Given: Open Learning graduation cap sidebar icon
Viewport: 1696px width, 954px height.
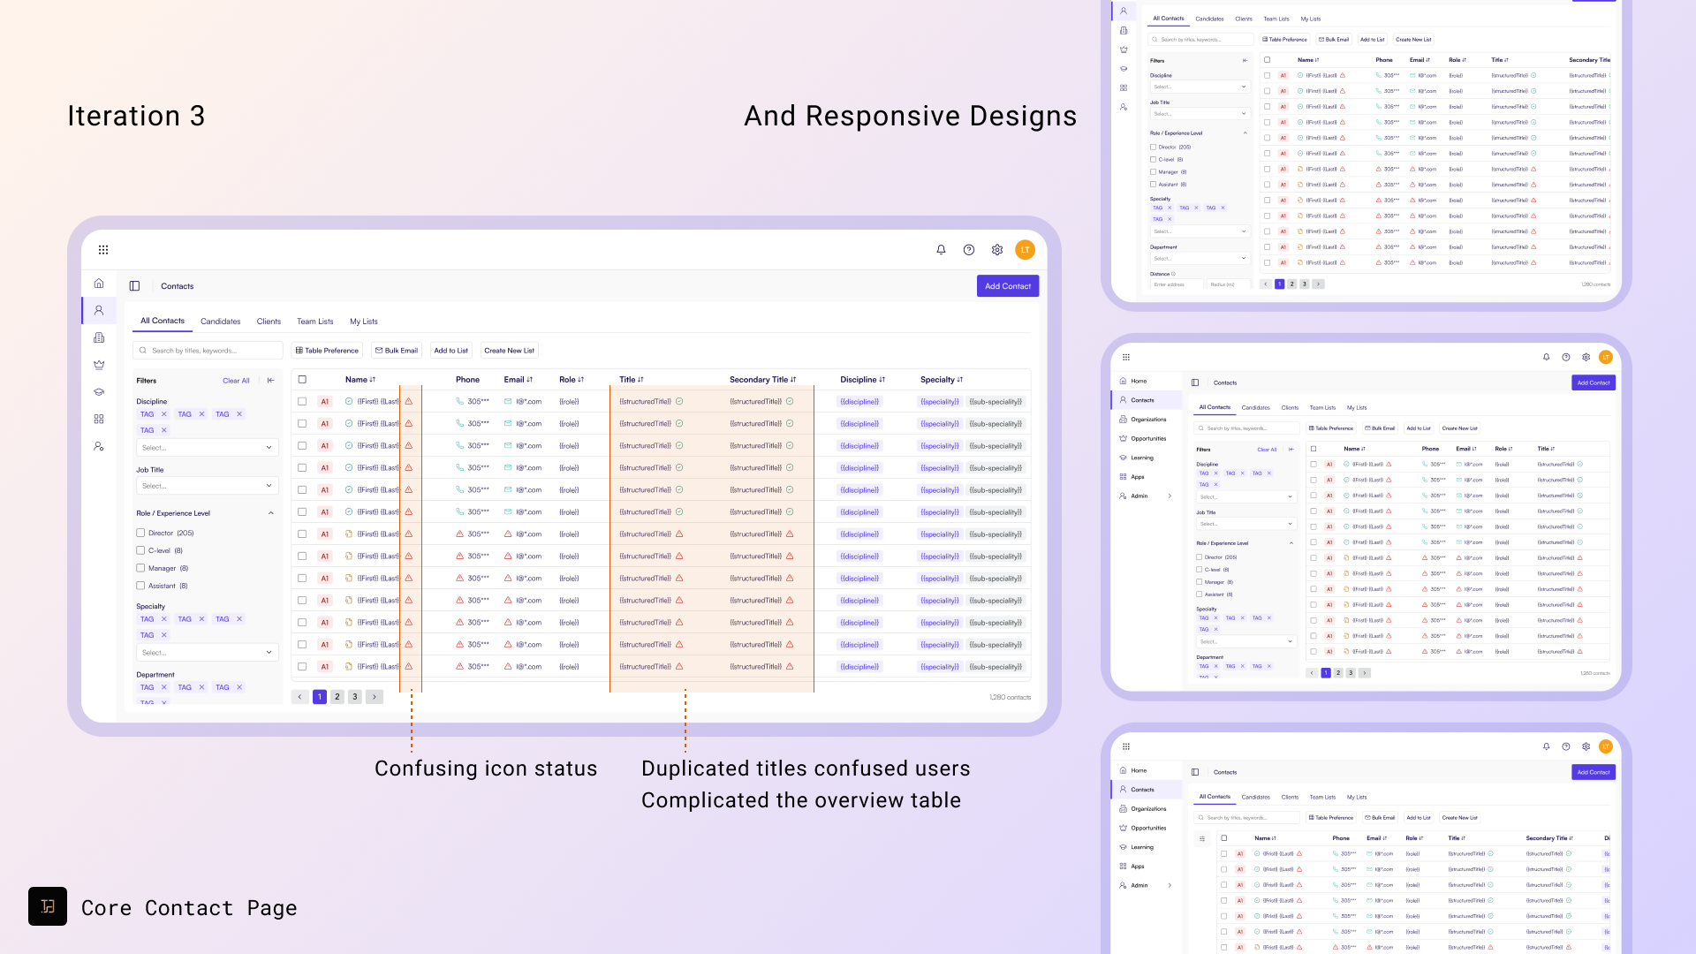Looking at the screenshot, I should click(x=99, y=392).
